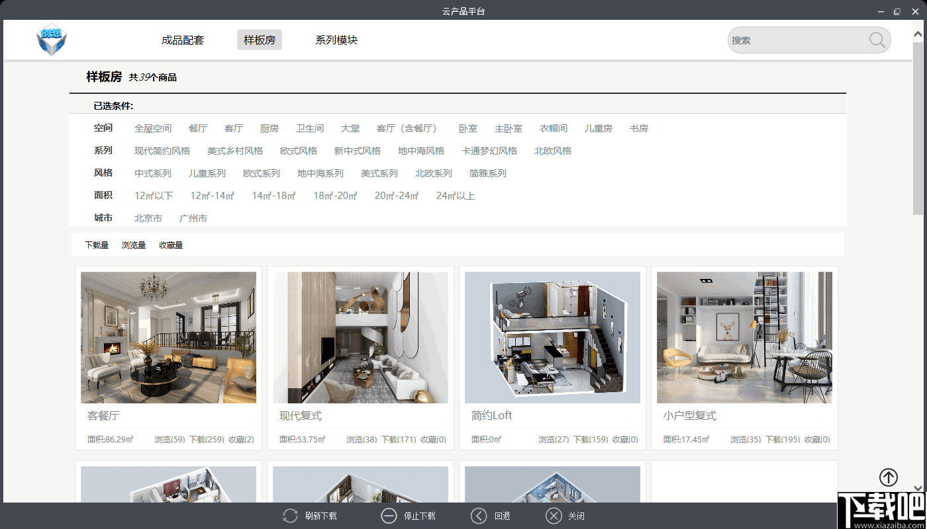The width and height of the screenshot is (927, 529).
Task: Choose the 欧式系列 style filter
Action: tap(262, 173)
